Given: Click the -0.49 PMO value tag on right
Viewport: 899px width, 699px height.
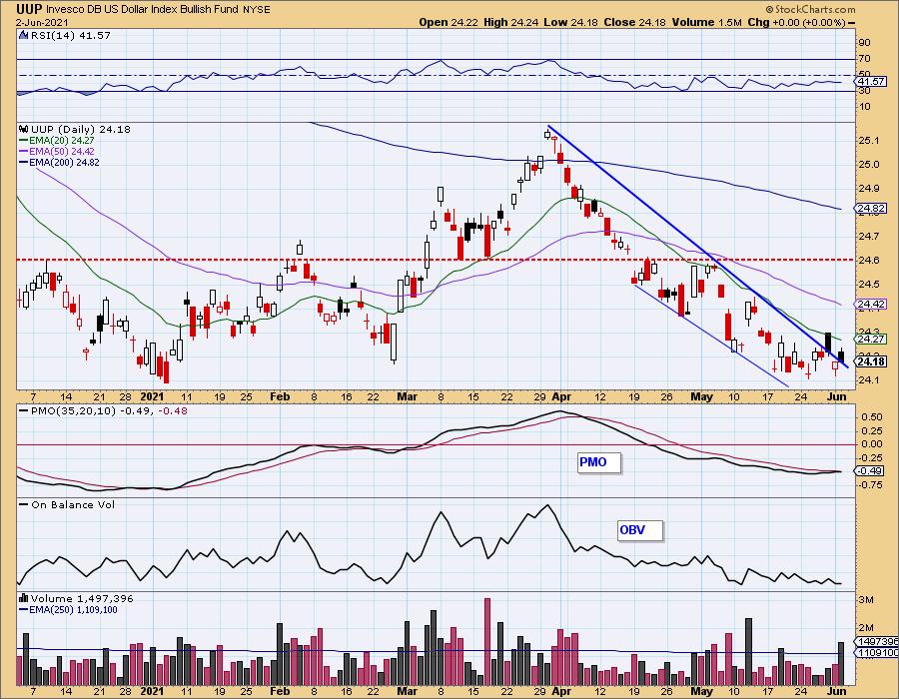Looking at the screenshot, I should point(871,471).
